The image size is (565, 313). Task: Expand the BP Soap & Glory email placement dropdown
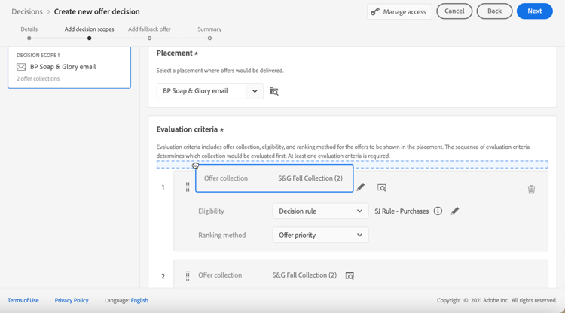[255, 91]
